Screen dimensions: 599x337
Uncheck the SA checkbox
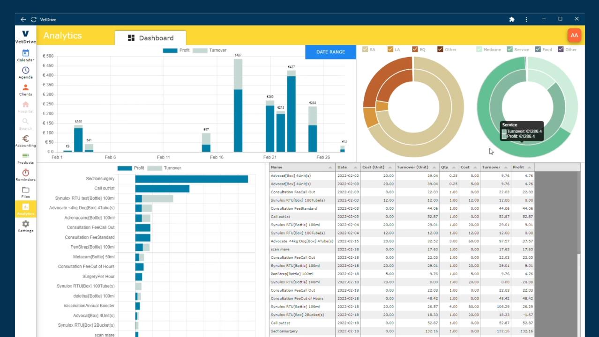click(366, 49)
